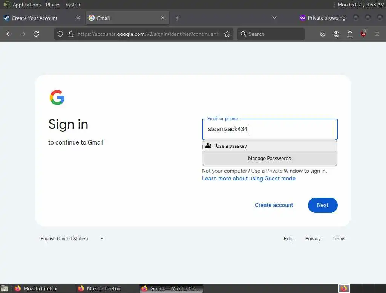Viewport: 386px width, 293px height.
Task: Open the Applications menu
Action: click(27, 5)
